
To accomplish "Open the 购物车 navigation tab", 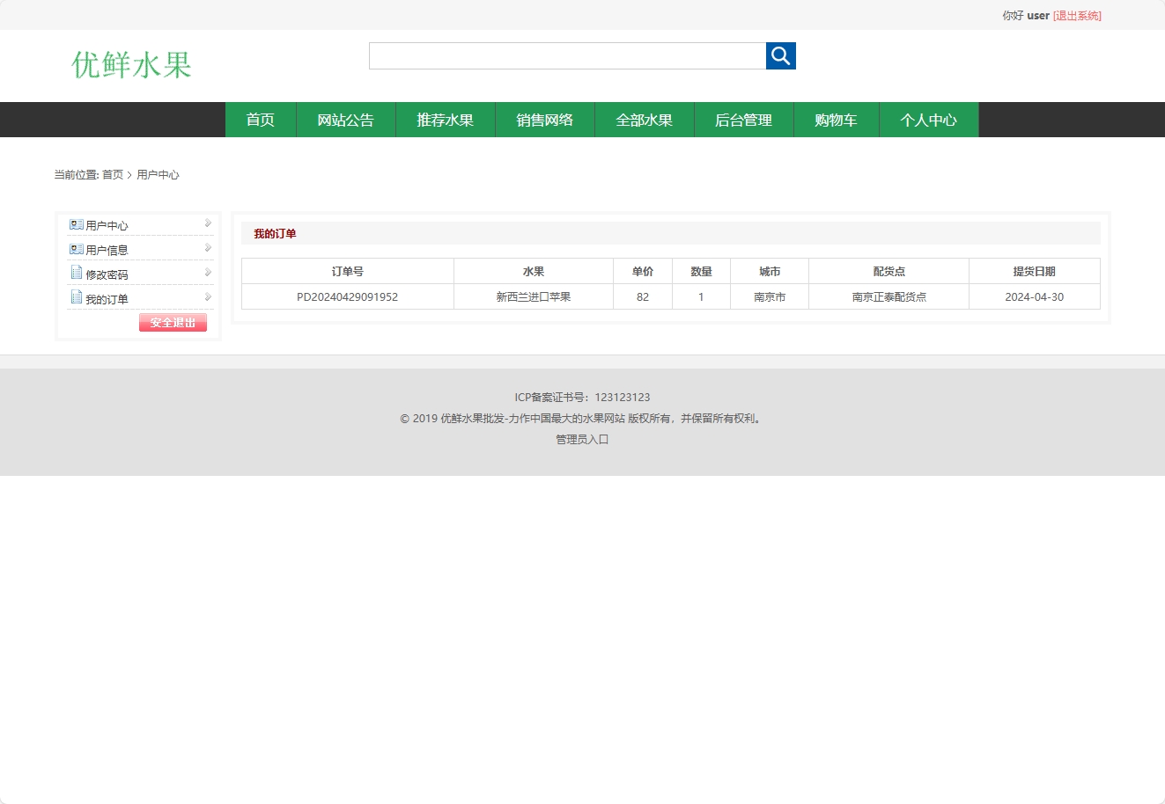I will (836, 120).
